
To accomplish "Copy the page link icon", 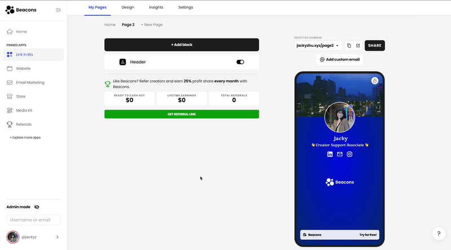I will (349, 46).
